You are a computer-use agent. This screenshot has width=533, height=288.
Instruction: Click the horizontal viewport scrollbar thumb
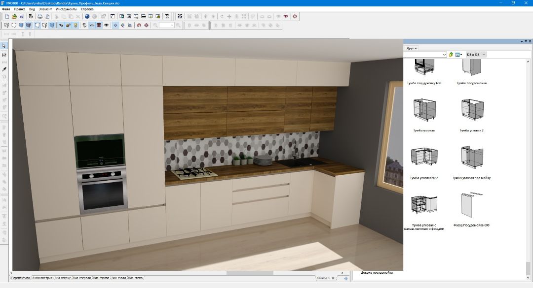[249, 273]
